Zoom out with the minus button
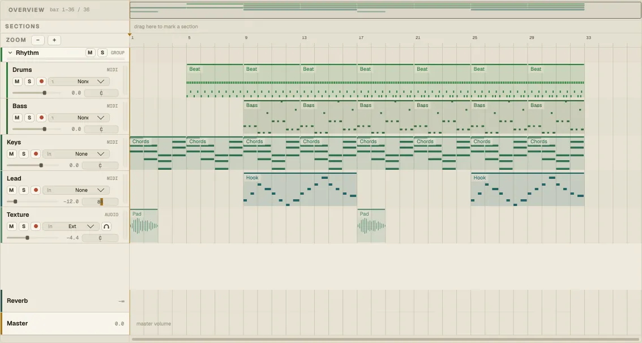Screen dimensions: 642x343 click(38, 40)
